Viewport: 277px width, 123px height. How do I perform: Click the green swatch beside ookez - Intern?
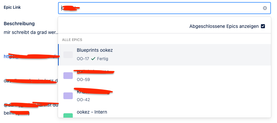click(x=68, y=115)
